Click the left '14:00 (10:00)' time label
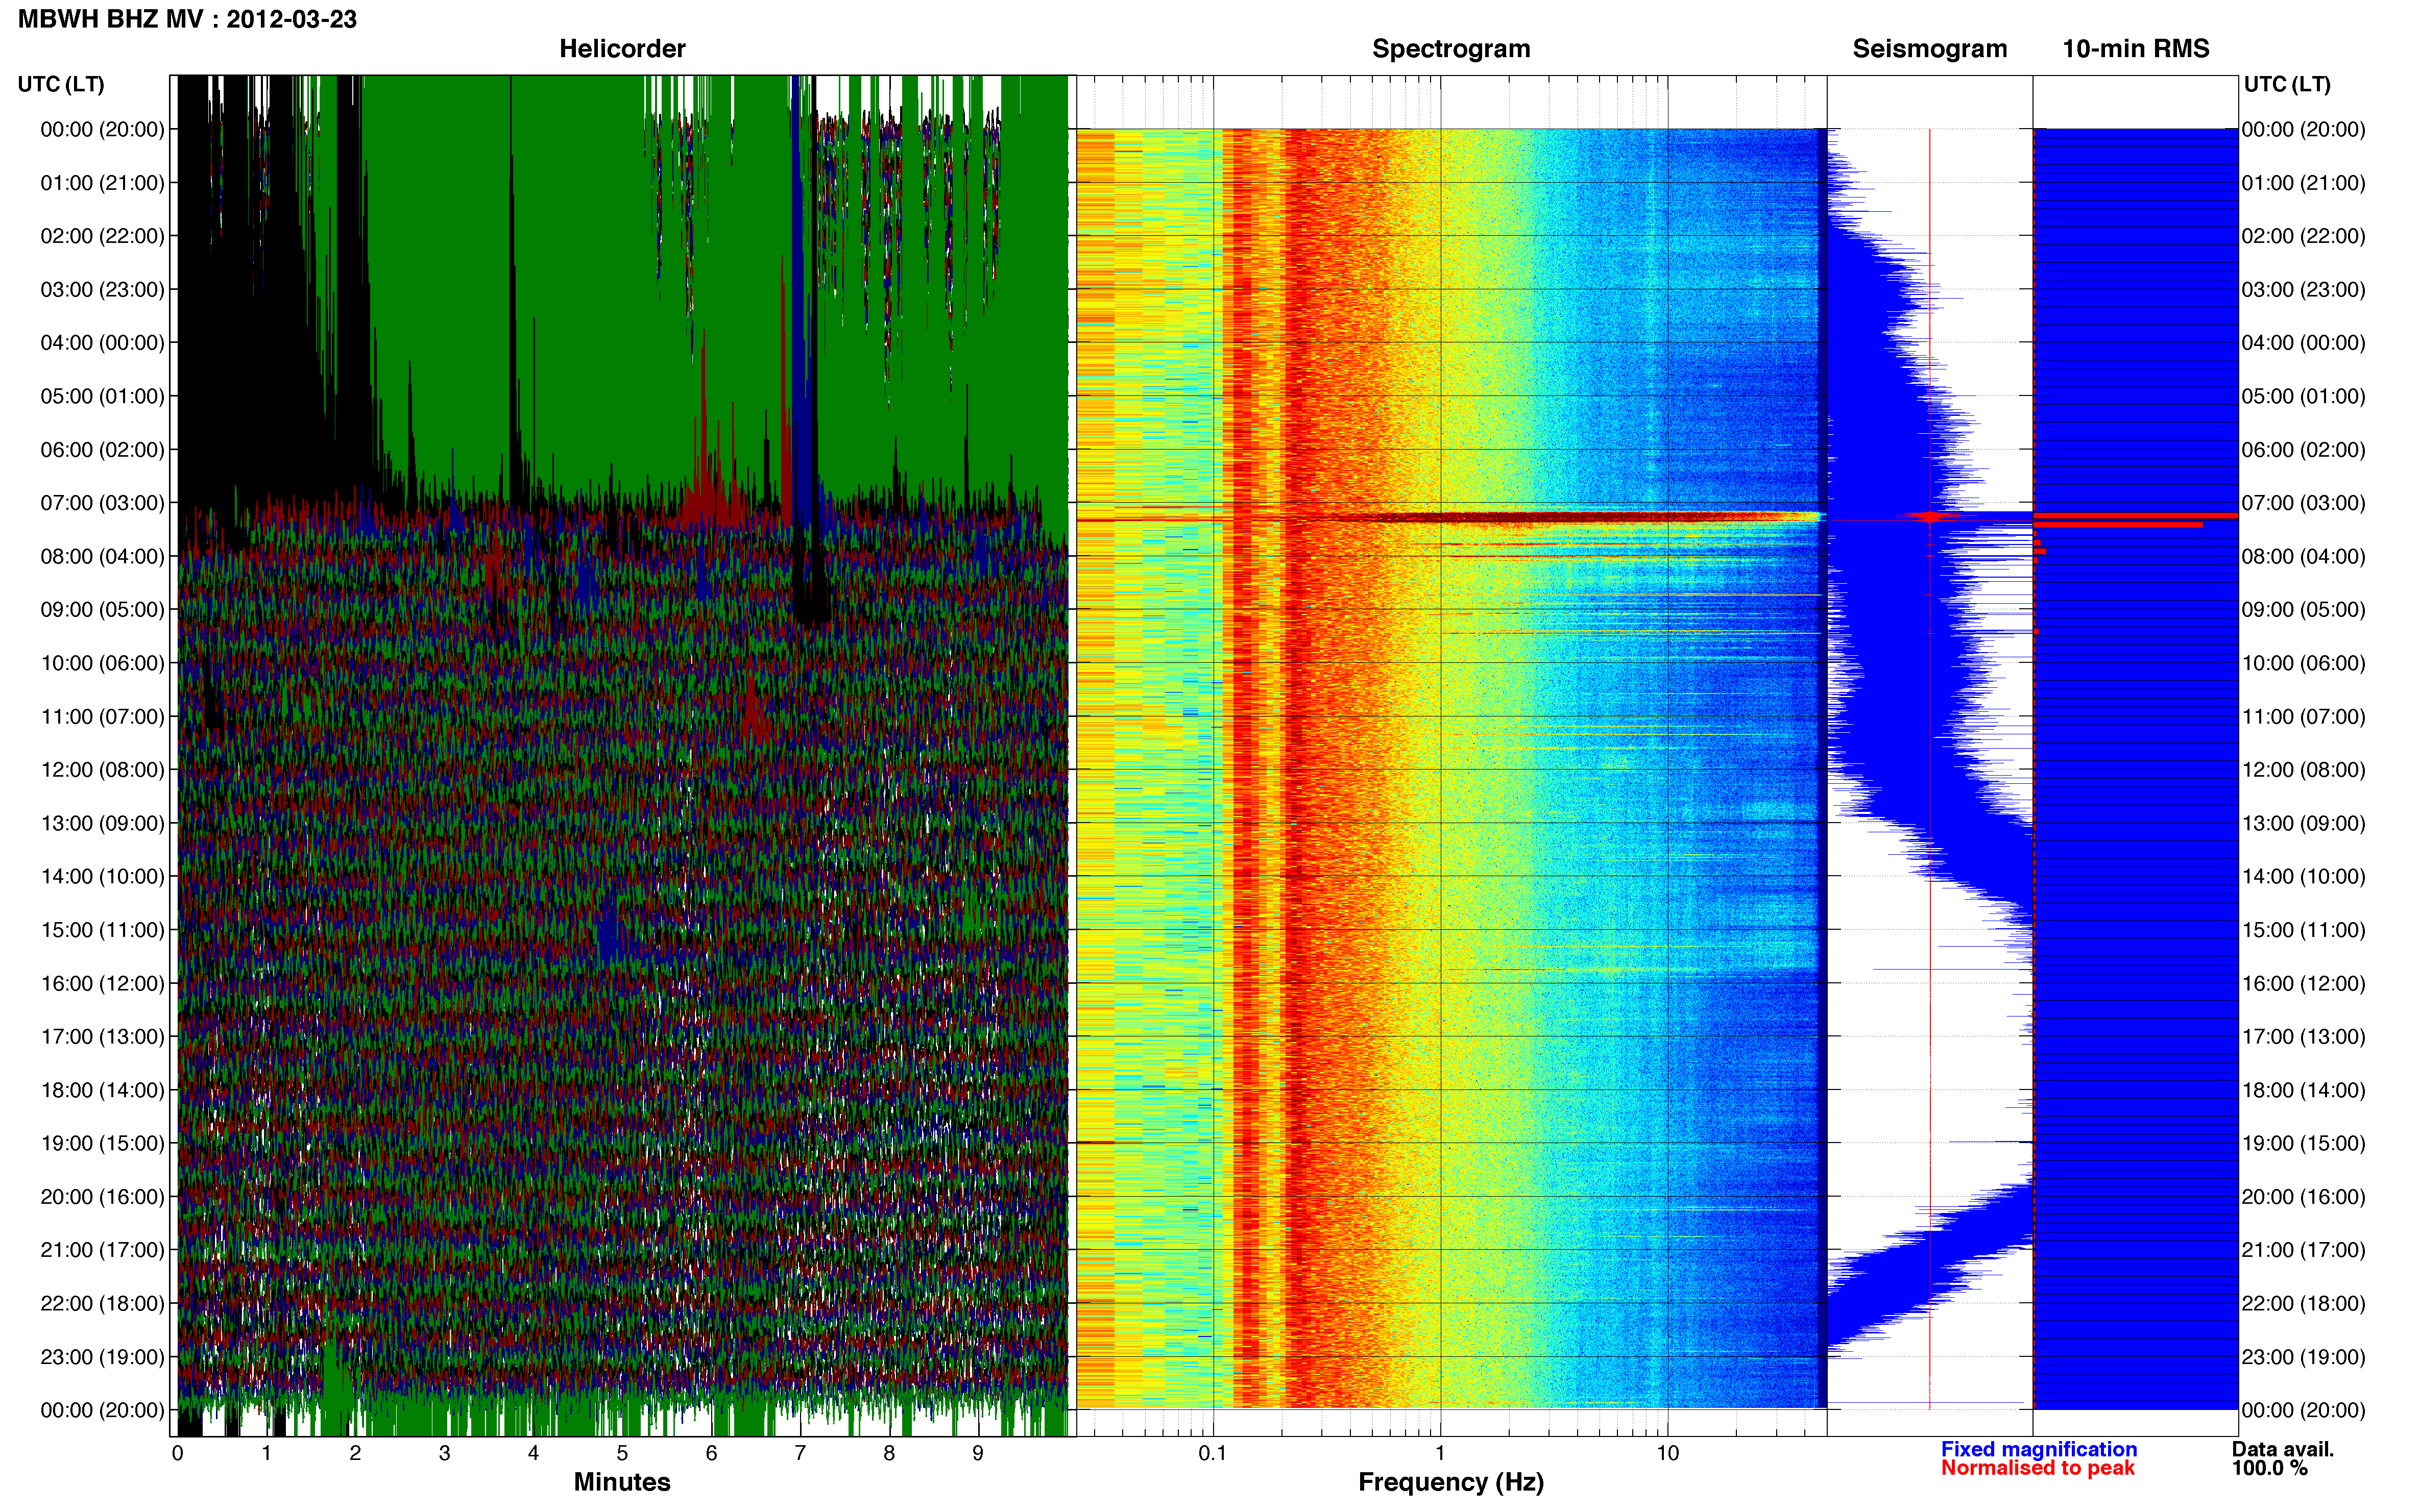2420x1512 pixels. click(x=102, y=876)
